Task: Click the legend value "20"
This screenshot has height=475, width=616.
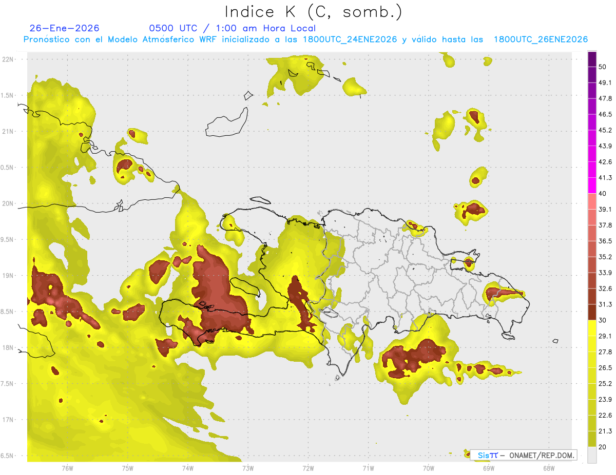Action: click(603, 447)
